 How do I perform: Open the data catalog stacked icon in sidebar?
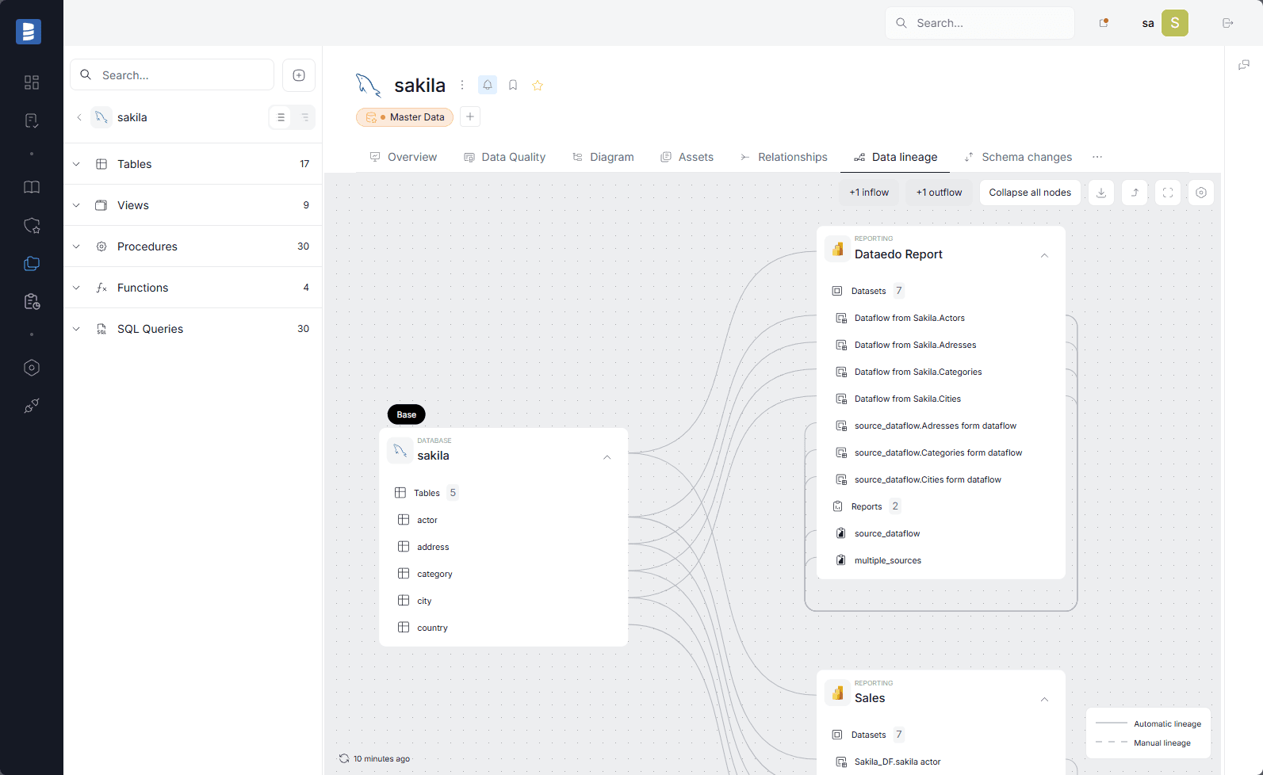[32, 263]
